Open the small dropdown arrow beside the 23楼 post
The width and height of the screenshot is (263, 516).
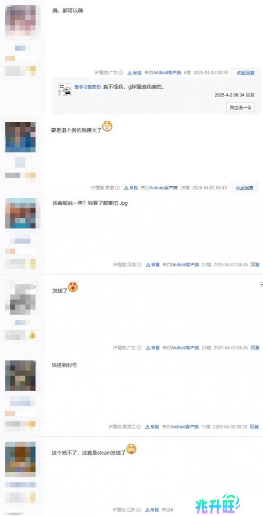point(261,284)
